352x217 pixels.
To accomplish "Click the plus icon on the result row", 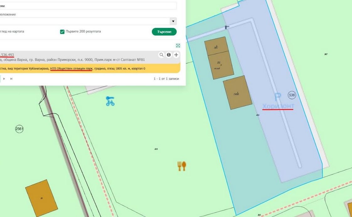I will point(176,55).
